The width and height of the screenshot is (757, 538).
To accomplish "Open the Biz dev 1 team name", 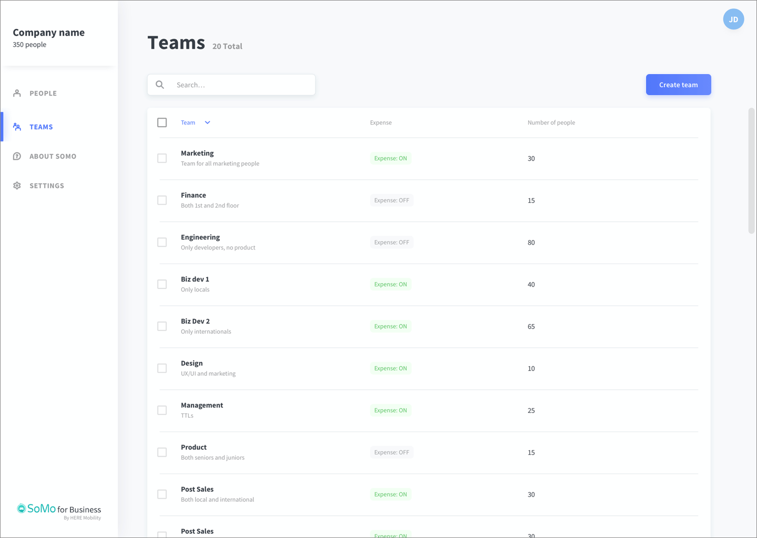I will click(195, 279).
